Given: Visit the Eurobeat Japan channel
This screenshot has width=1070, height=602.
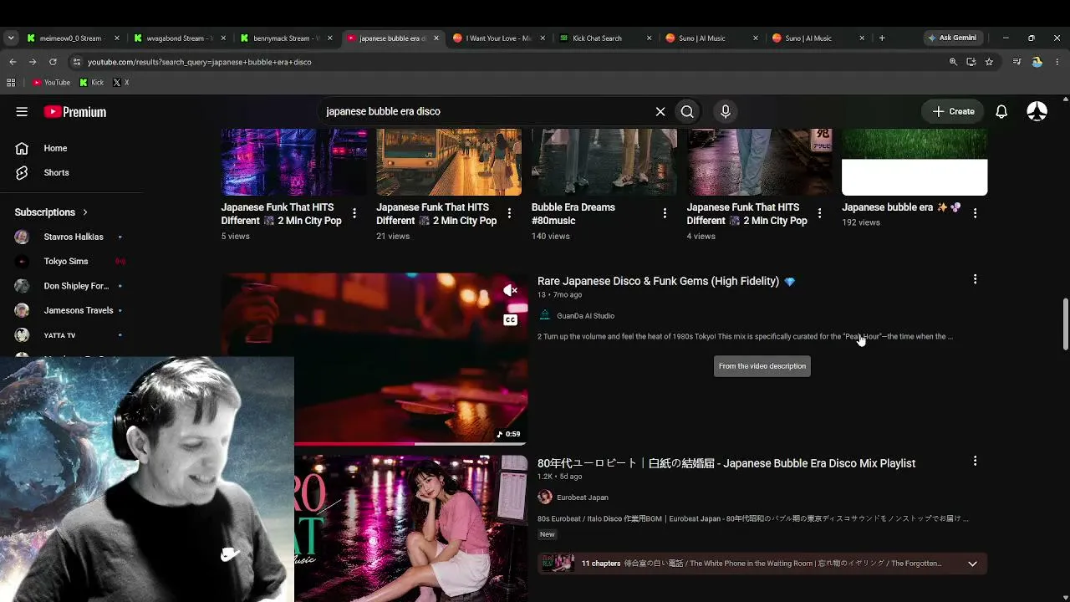Looking at the screenshot, I should click(583, 497).
